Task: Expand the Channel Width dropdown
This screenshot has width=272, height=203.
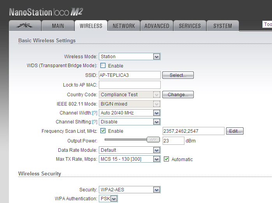Action: [x=130, y=113]
